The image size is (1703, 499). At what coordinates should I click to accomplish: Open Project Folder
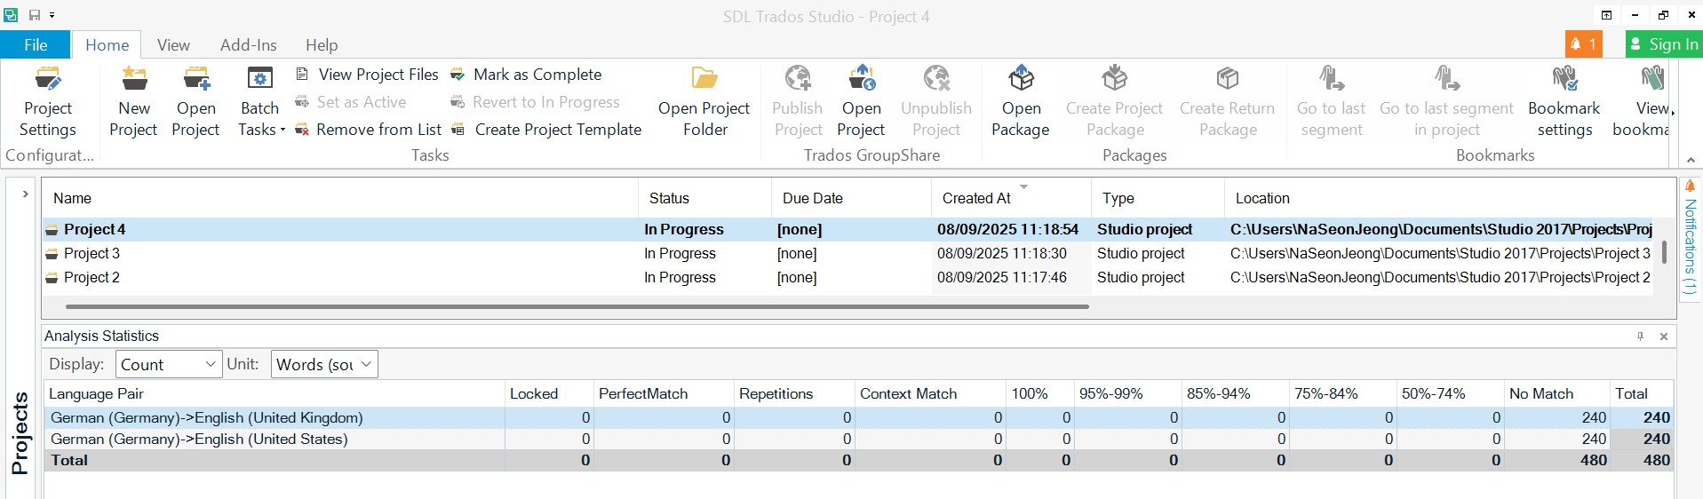pos(704,102)
